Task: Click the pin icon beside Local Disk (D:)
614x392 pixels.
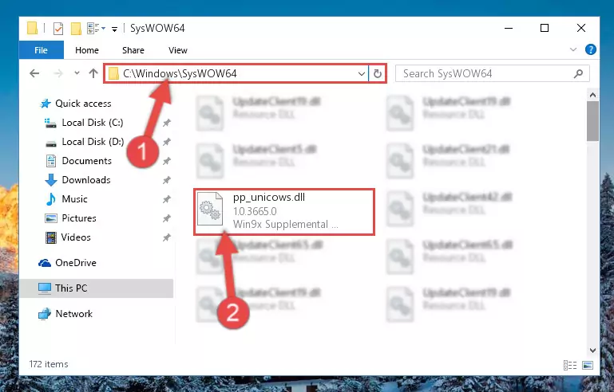Action: tap(166, 142)
